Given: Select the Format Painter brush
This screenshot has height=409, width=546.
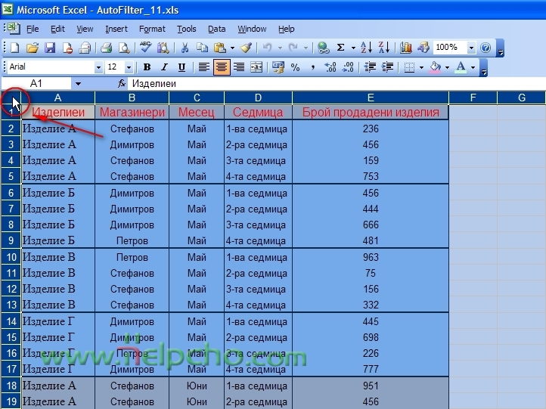Looking at the screenshot, I should click(247, 48).
